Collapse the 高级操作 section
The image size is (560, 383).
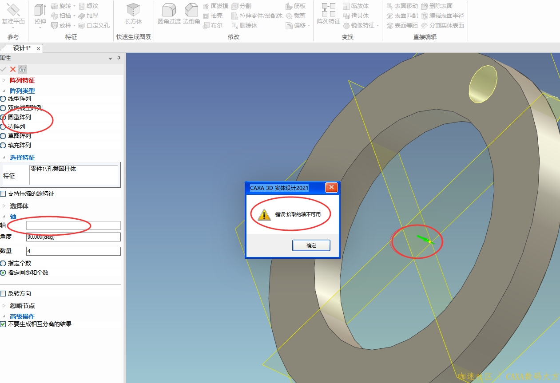coord(4,316)
